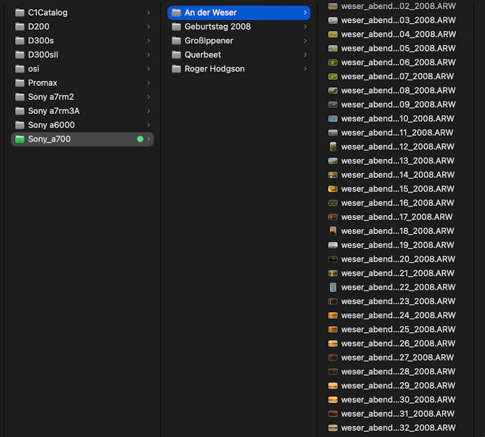485x437 pixels.
Task: Click chevron on Sony_a700 row
Action: (149, 139)
